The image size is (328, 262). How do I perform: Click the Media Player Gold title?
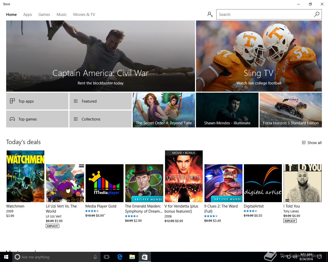(x=101, y=206)
